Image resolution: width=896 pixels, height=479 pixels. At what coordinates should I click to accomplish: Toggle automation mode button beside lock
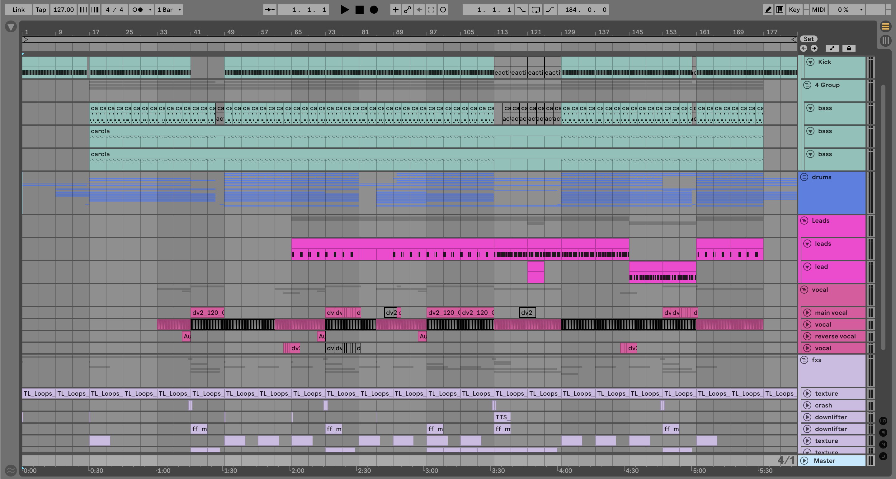[x=832, y=48]
